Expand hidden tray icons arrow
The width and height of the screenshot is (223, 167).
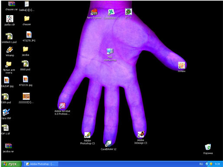tap(207, 164)
